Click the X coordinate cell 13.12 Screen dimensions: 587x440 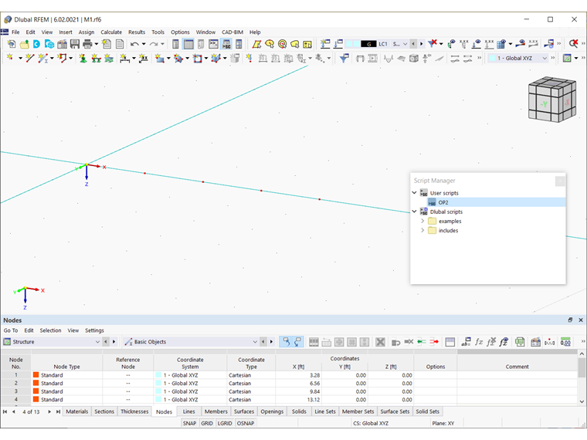pos(298,400)
